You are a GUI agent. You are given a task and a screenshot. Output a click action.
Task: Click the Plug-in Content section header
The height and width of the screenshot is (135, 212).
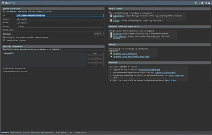tap(159, 8)
